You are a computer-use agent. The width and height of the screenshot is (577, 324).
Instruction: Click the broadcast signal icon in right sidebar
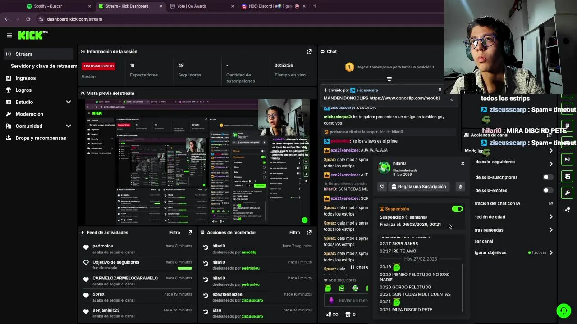tap(567, 159)
